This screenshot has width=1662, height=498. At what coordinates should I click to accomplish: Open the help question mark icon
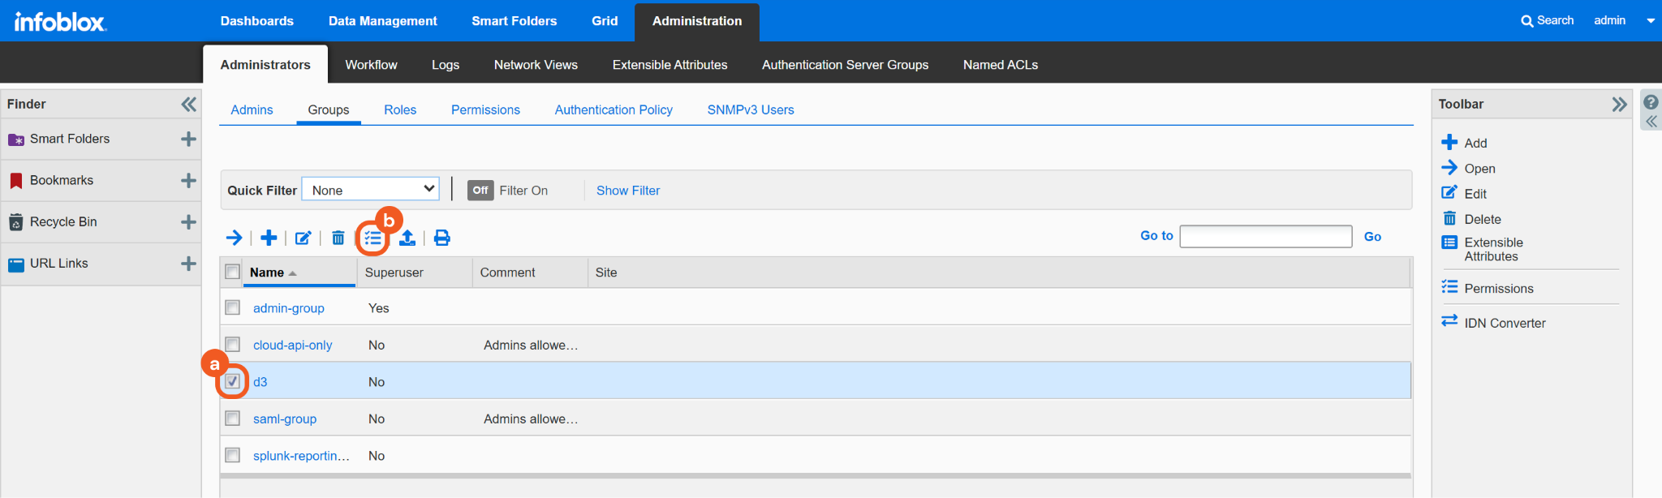point(1651,103)
